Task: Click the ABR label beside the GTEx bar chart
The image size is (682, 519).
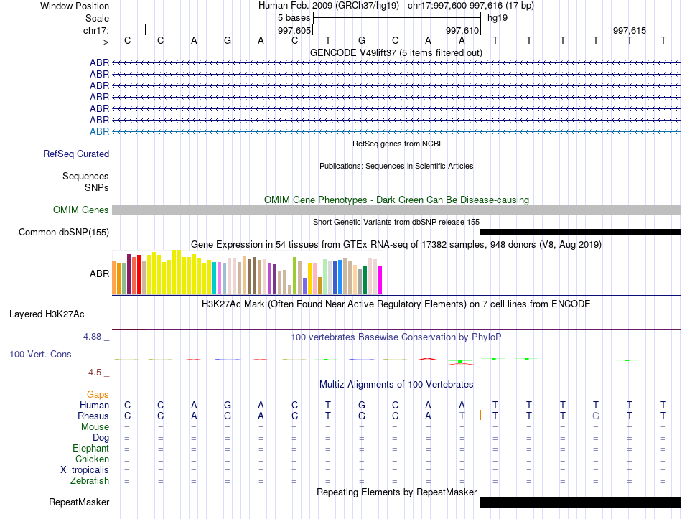Action: pyautogui.click(x=99, y=273)
